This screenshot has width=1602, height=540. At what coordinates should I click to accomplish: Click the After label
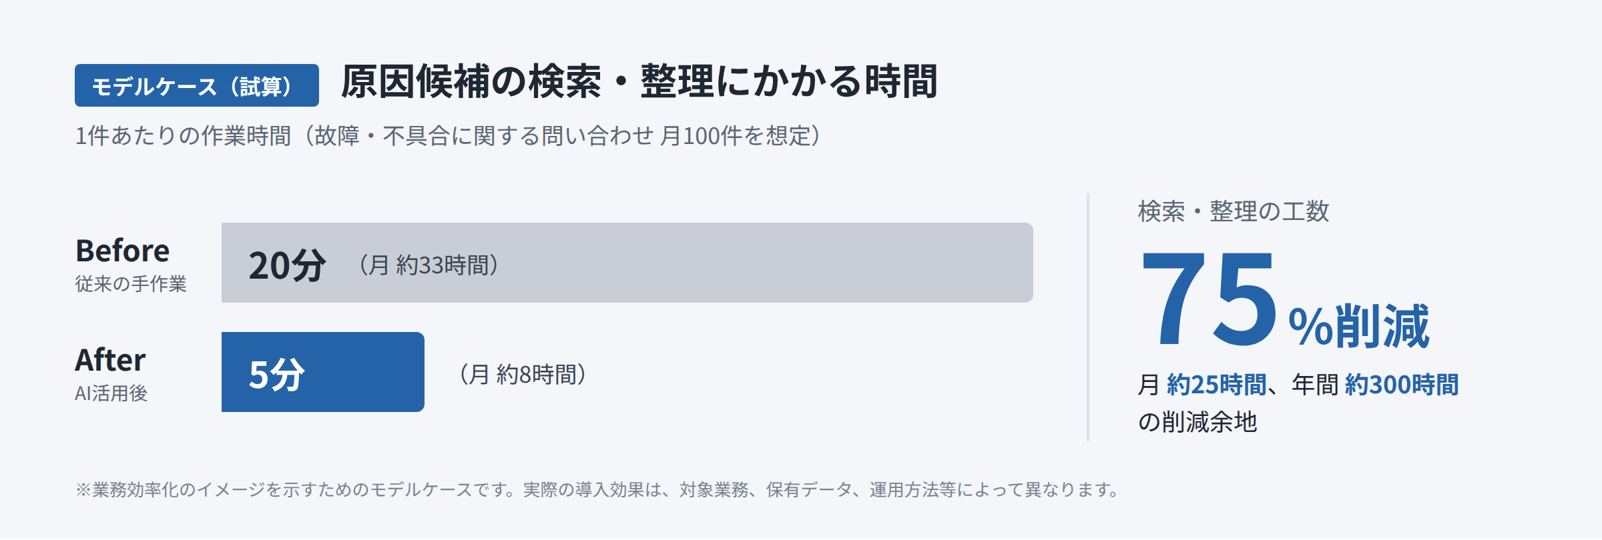(x=110, y=360)
